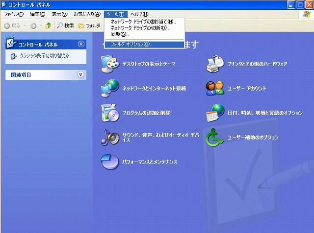
Task: Open ネットワークとインターネット接続 globe icon
Action: (x=110, y=88)
